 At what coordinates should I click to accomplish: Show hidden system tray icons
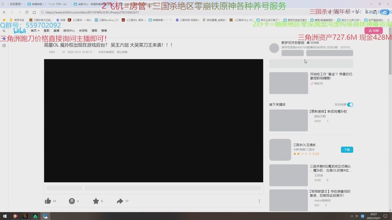[x=352, y=216]
